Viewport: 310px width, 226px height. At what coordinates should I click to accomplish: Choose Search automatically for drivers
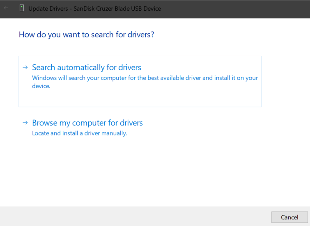click(x=140, y=81)
